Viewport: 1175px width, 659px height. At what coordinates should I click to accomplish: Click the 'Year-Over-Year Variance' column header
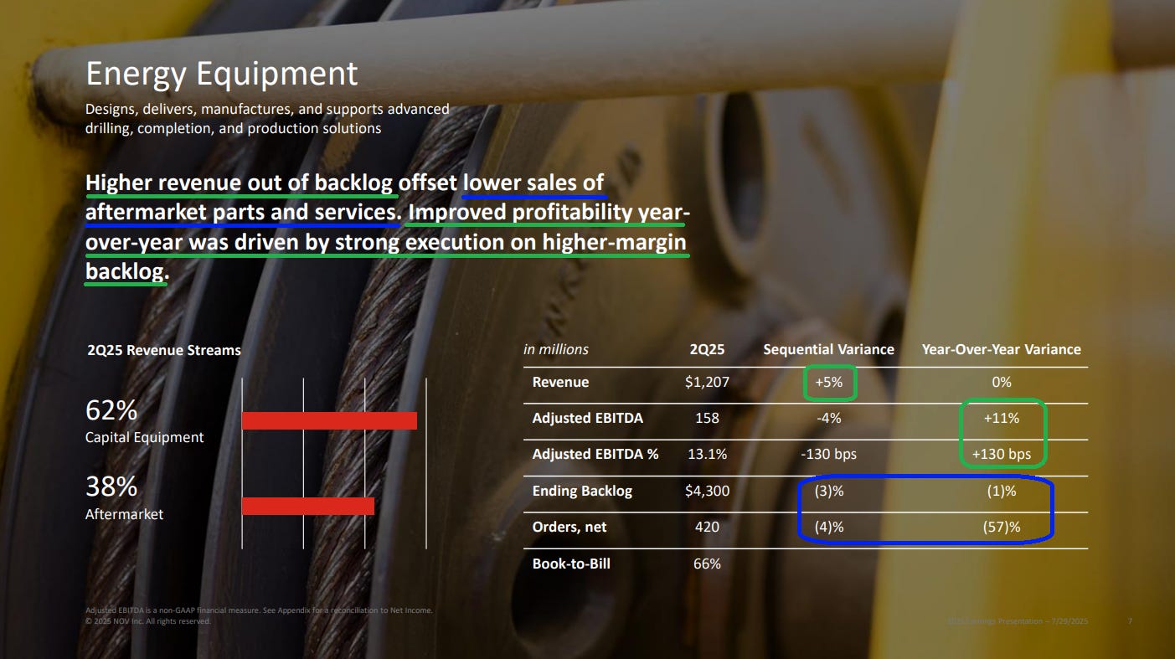coord(1001,349)
